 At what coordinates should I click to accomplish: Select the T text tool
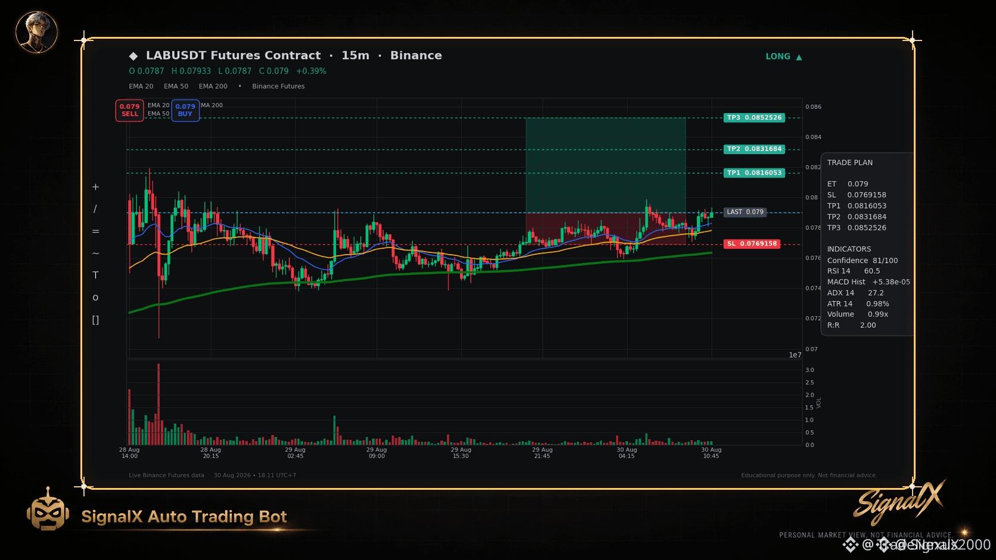(x=95, y=275)
